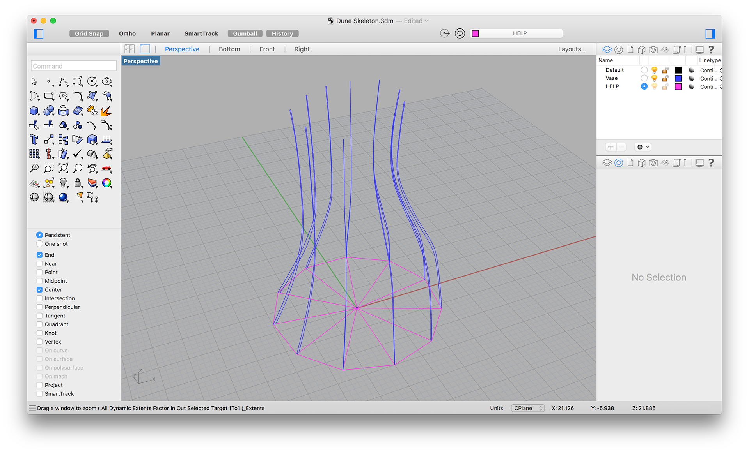The width and height of the screenshot is (749, 453).
Task: Select the Polygon hexagon tool
Action: coord(63,96)
